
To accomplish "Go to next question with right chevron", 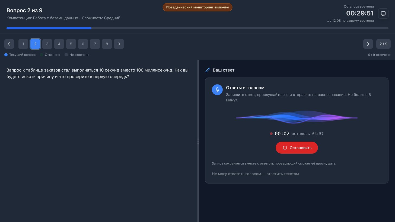I will [368, 44].
